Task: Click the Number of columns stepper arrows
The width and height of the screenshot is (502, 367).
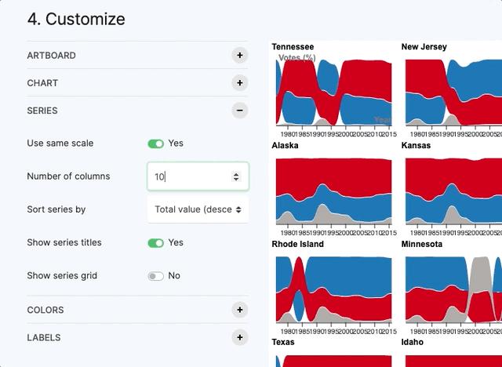Action: [236, 177]
